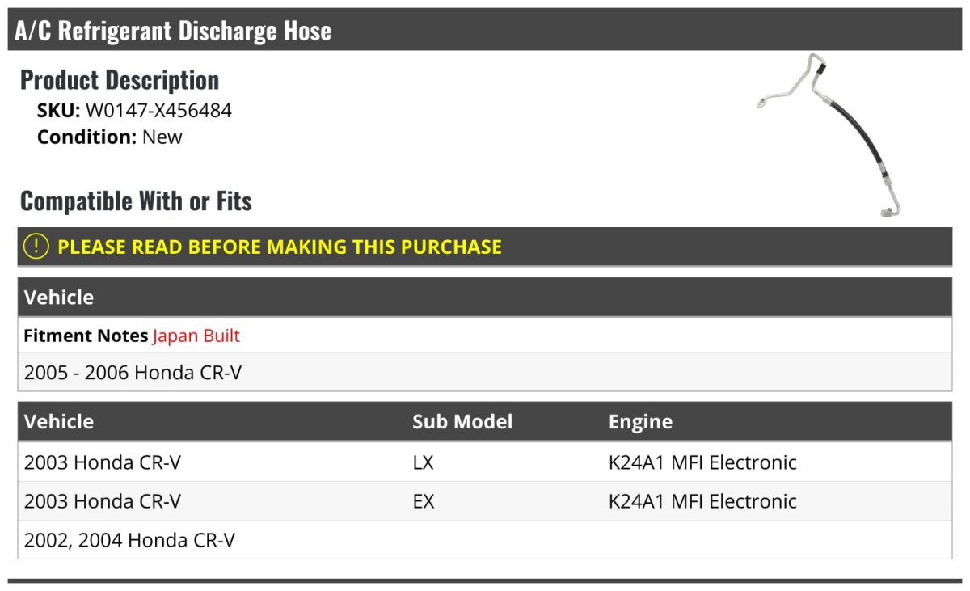This screenshot has height=591, width=970.
Task: Click the yellow exclamation warning icon
Action: click(36, 247)
